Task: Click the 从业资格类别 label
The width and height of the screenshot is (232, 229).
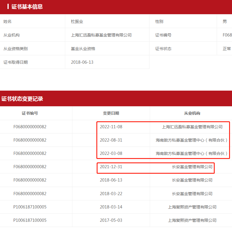Action: point(16,49)
